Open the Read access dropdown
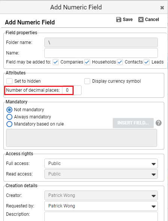 click(101, 174)
